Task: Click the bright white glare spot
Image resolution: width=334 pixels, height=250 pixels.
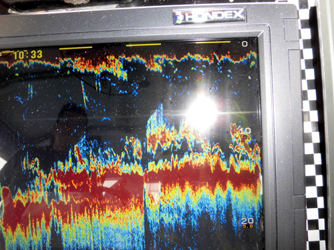Action: (x=202, y=112)
